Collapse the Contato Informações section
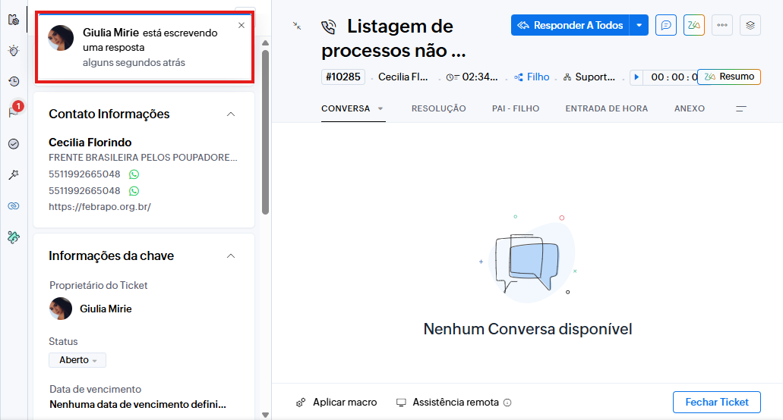783x420 pixels. coord(231,114)
